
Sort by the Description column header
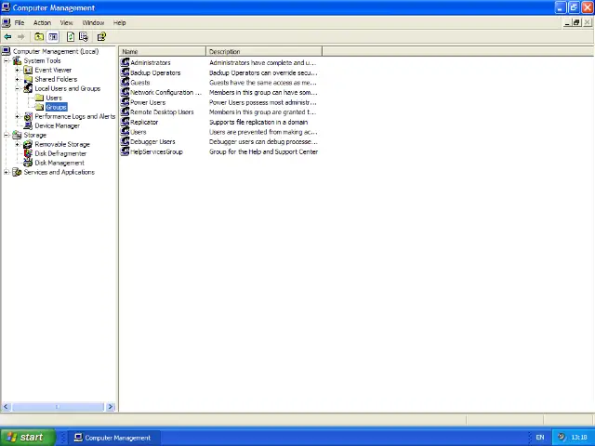tap(264, 51)
